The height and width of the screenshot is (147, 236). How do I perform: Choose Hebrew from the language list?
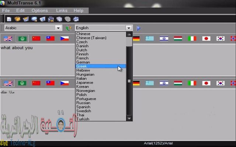101,70
